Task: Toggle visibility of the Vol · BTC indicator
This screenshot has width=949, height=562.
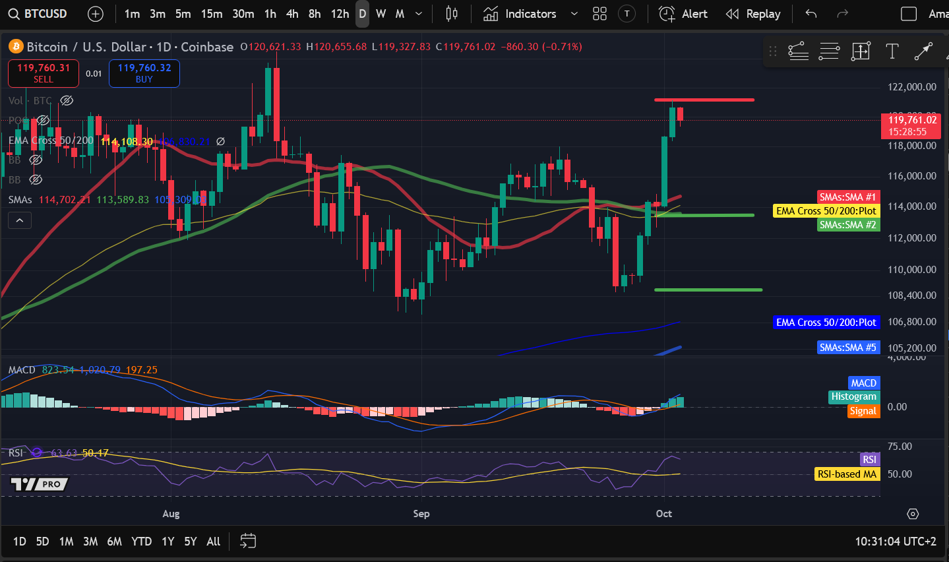Action: point(67,101)
